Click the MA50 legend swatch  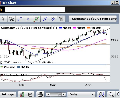click(75, 28)
